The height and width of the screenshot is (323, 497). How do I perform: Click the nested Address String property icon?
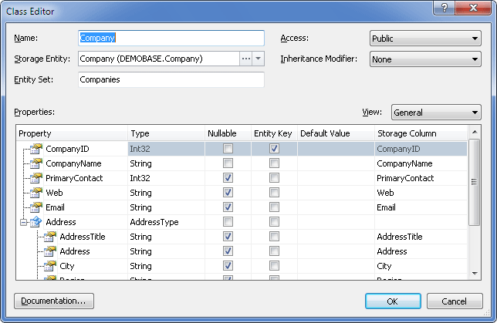tap(50, 251)
